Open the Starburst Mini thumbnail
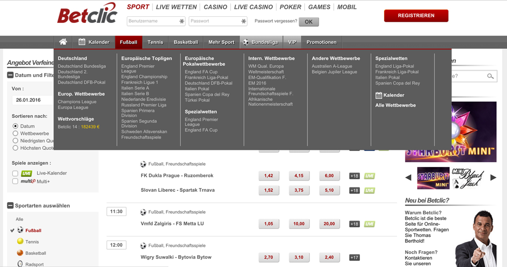Screen dimensions: 507x267 (433, 178)
